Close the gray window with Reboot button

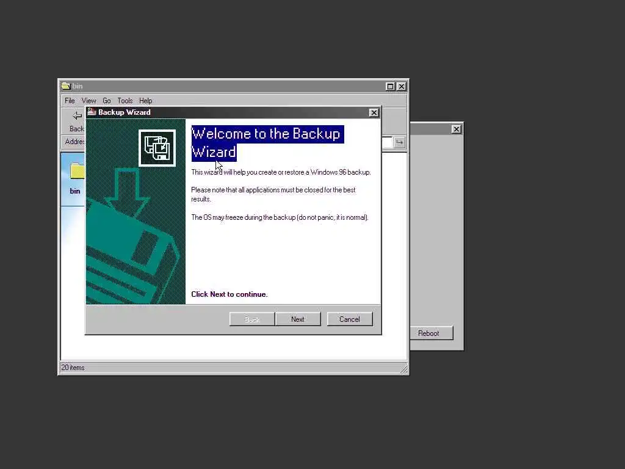(x=457, y=129)
